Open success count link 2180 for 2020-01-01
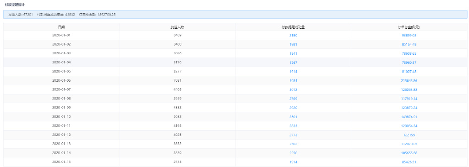Screen dimensions: 469x167 293,35
